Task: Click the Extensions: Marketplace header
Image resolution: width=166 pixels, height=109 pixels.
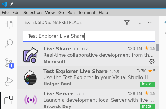Action: point(53,23)
